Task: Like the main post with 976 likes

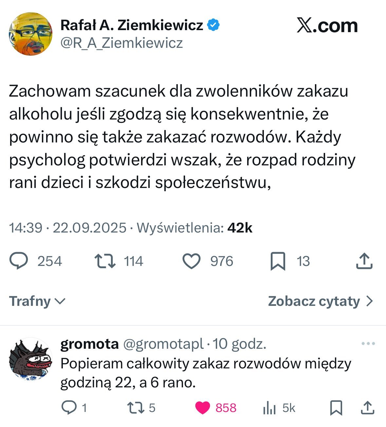Action: (x=191, y=261)
